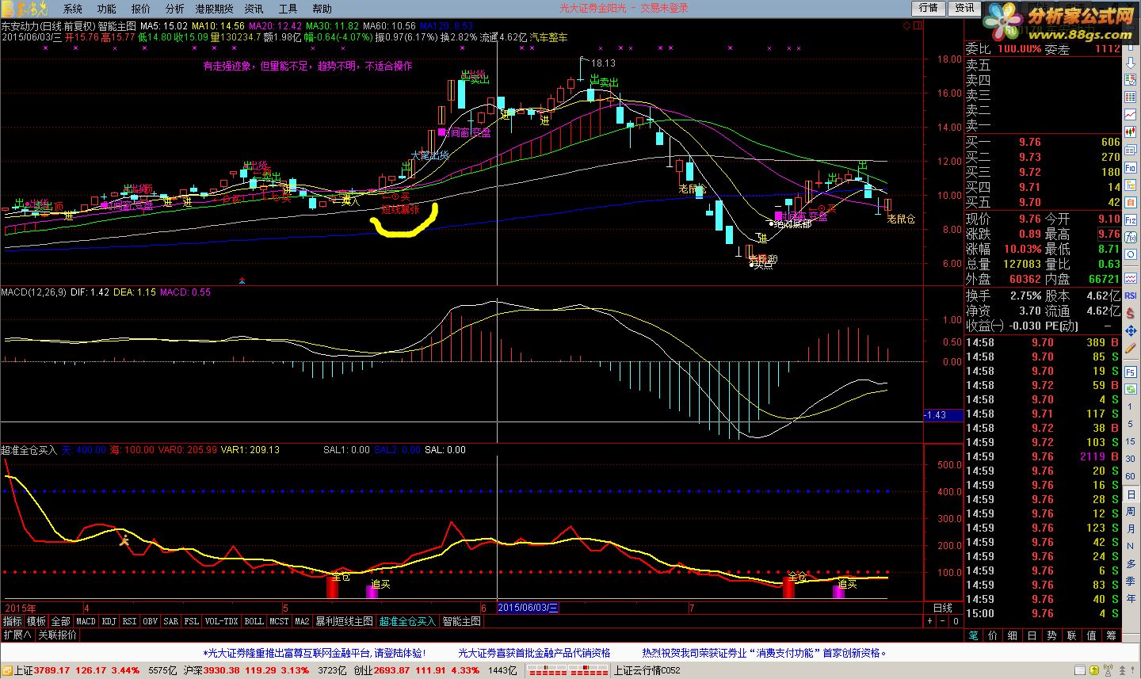Click the highlighted 2015/06/03/三 date marker

(x=528, y=608)
